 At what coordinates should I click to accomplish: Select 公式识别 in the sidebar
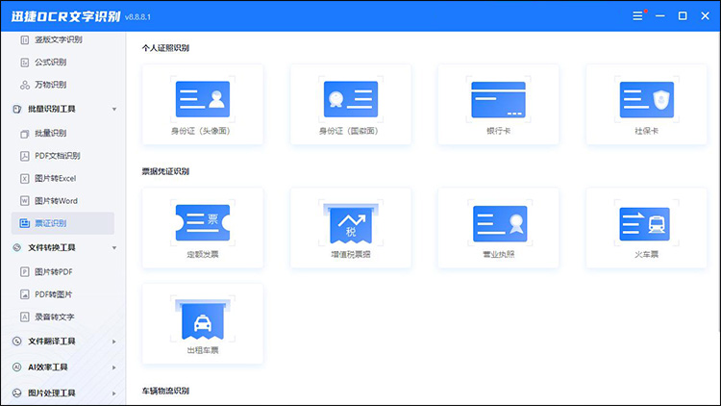tap(51, 63)
